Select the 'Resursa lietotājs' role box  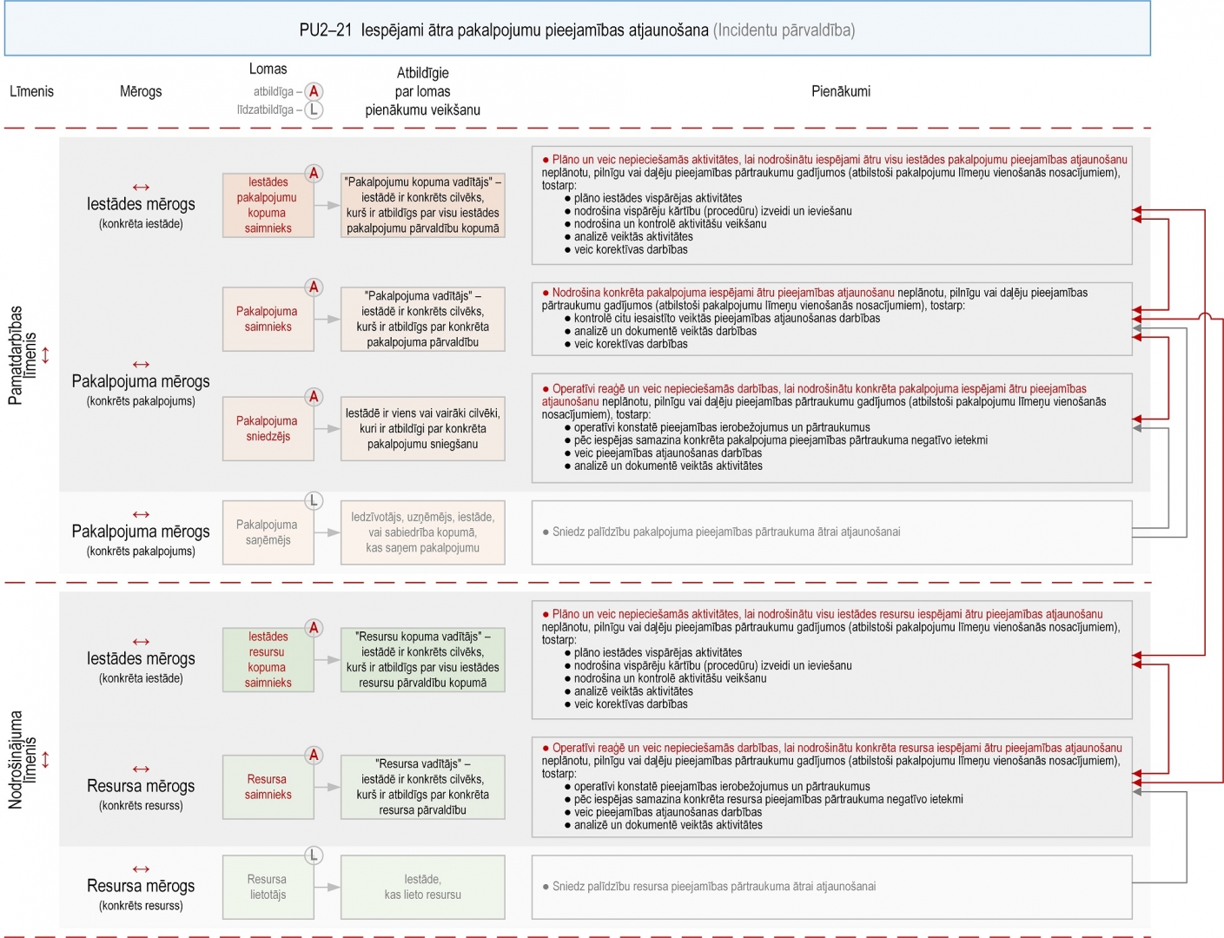click(x=268, y=888)
